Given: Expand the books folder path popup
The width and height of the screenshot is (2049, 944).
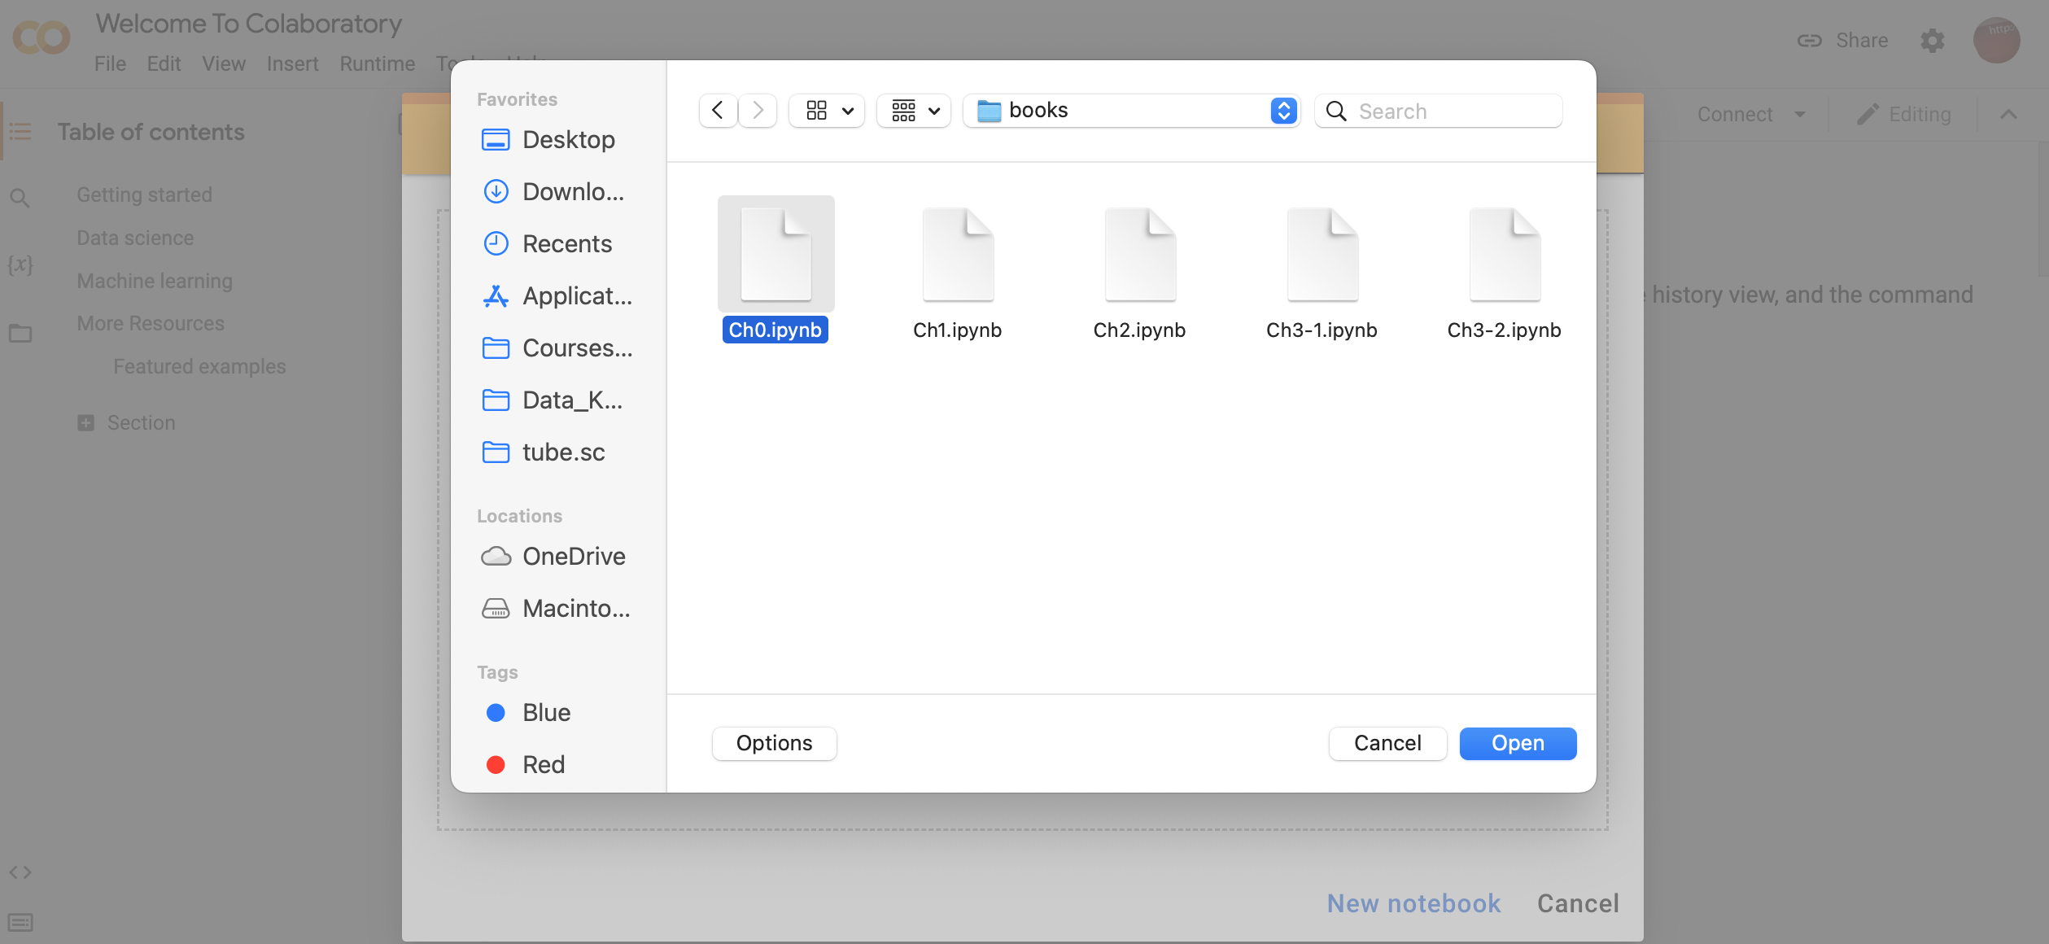Looking at the screenshot, I should pyautogui.click(x=1283, y=111).
